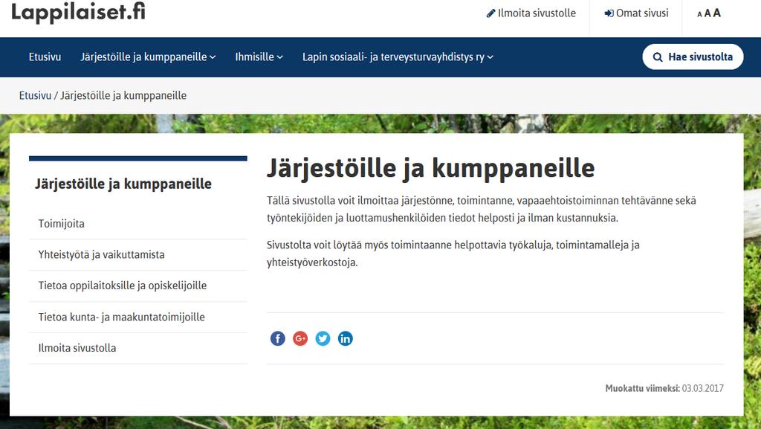Select the largest font size A

point(717,13)
